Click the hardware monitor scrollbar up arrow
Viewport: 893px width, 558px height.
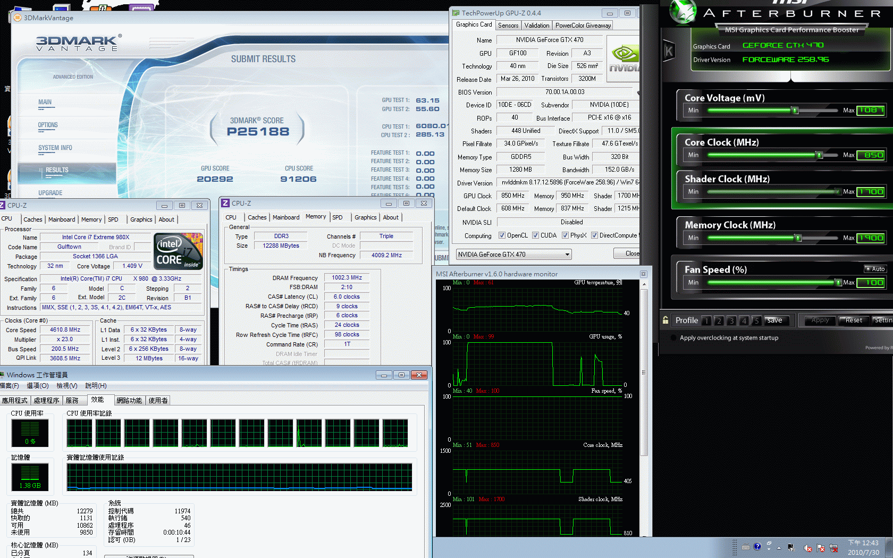(644, 285)
